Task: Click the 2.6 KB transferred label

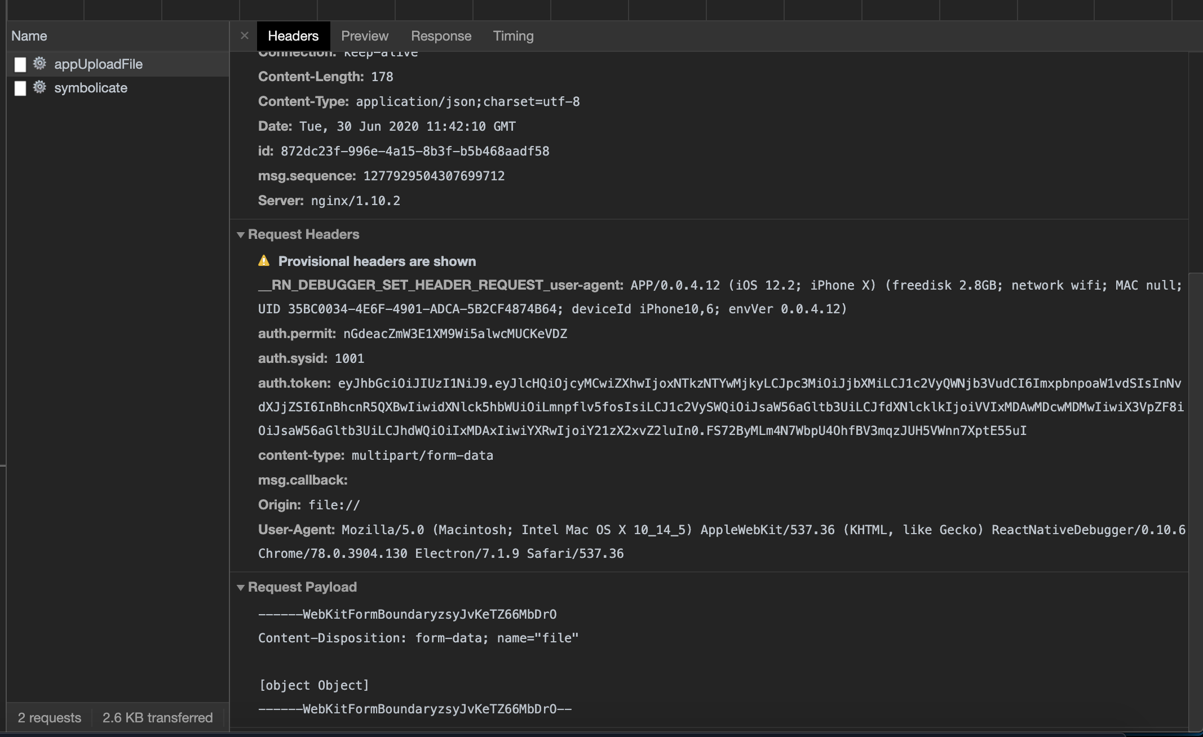Action: pos(157,717)
